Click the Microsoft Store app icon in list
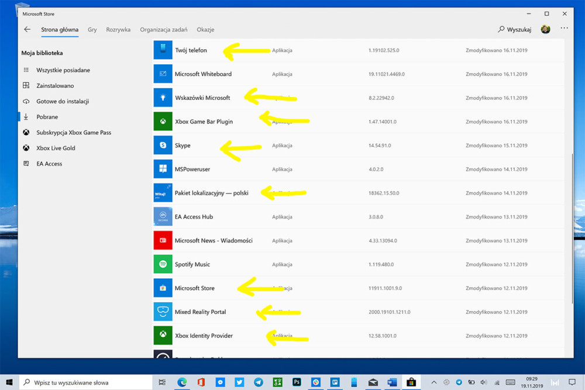This screenshot has height=390, width=585. [163, 288]
